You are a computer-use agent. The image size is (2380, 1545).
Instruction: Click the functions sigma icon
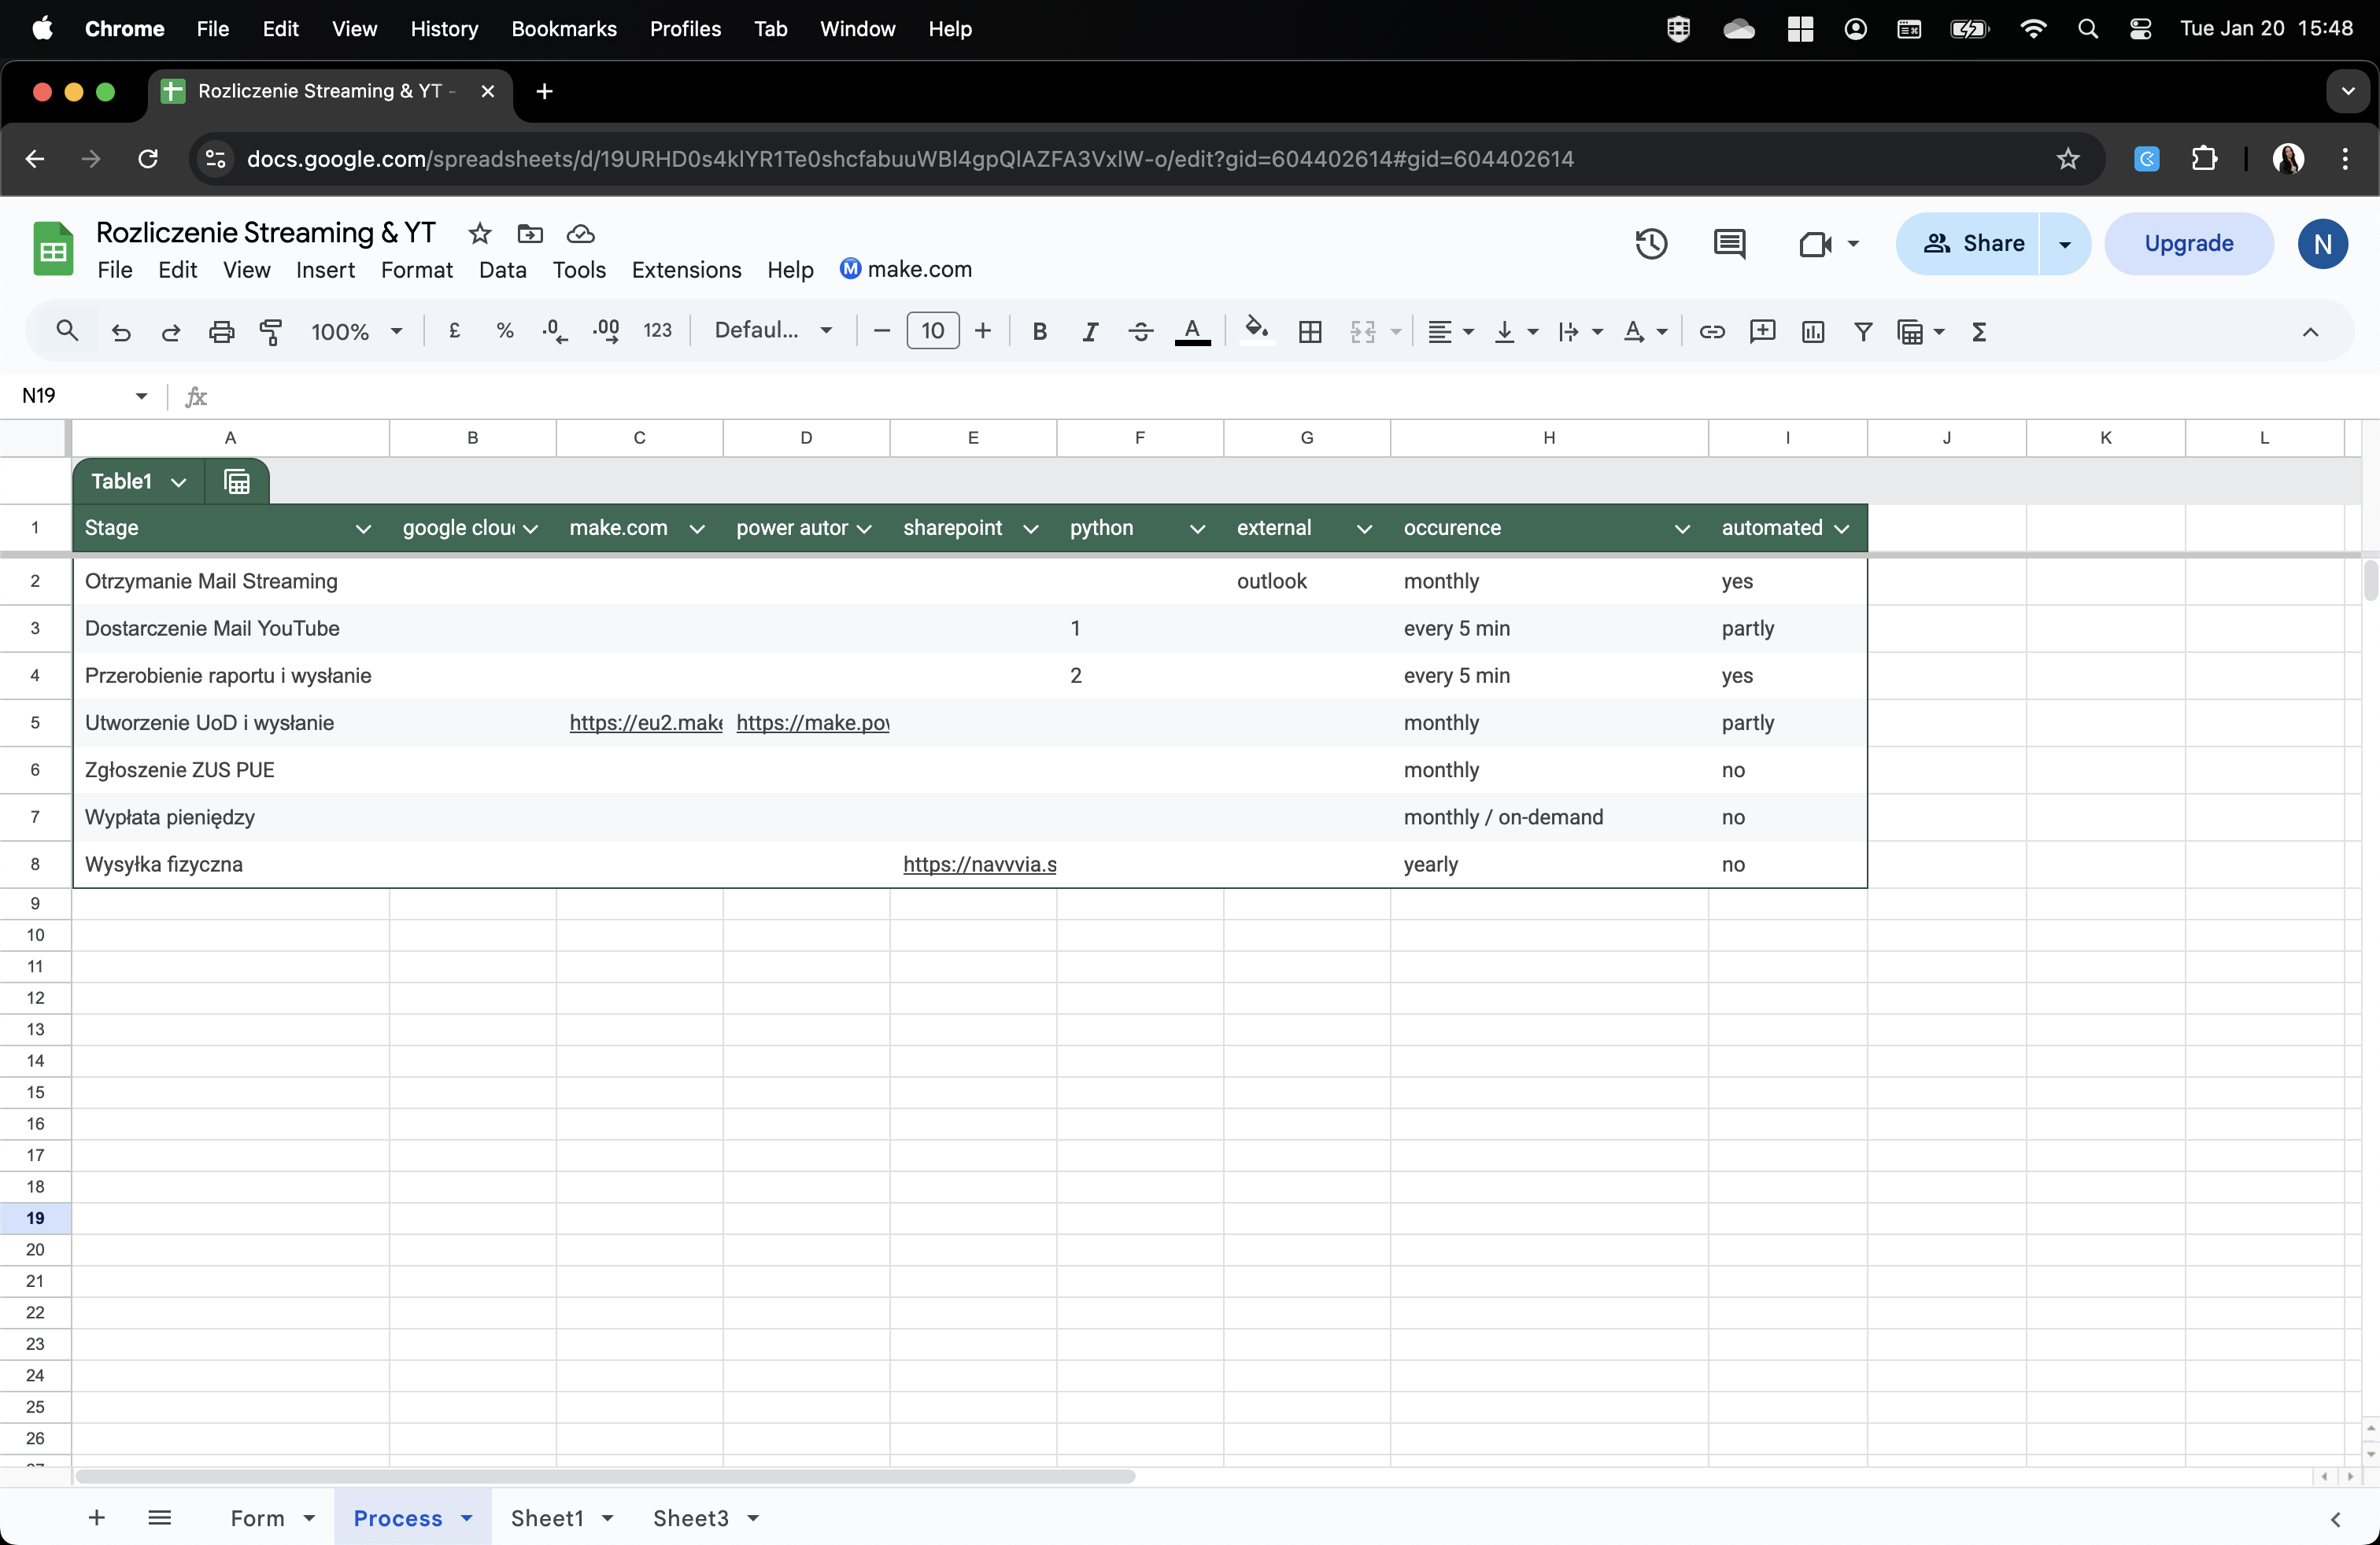(x=1978, y=330)
